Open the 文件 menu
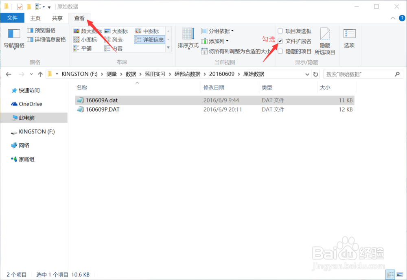 coord(13,18)
